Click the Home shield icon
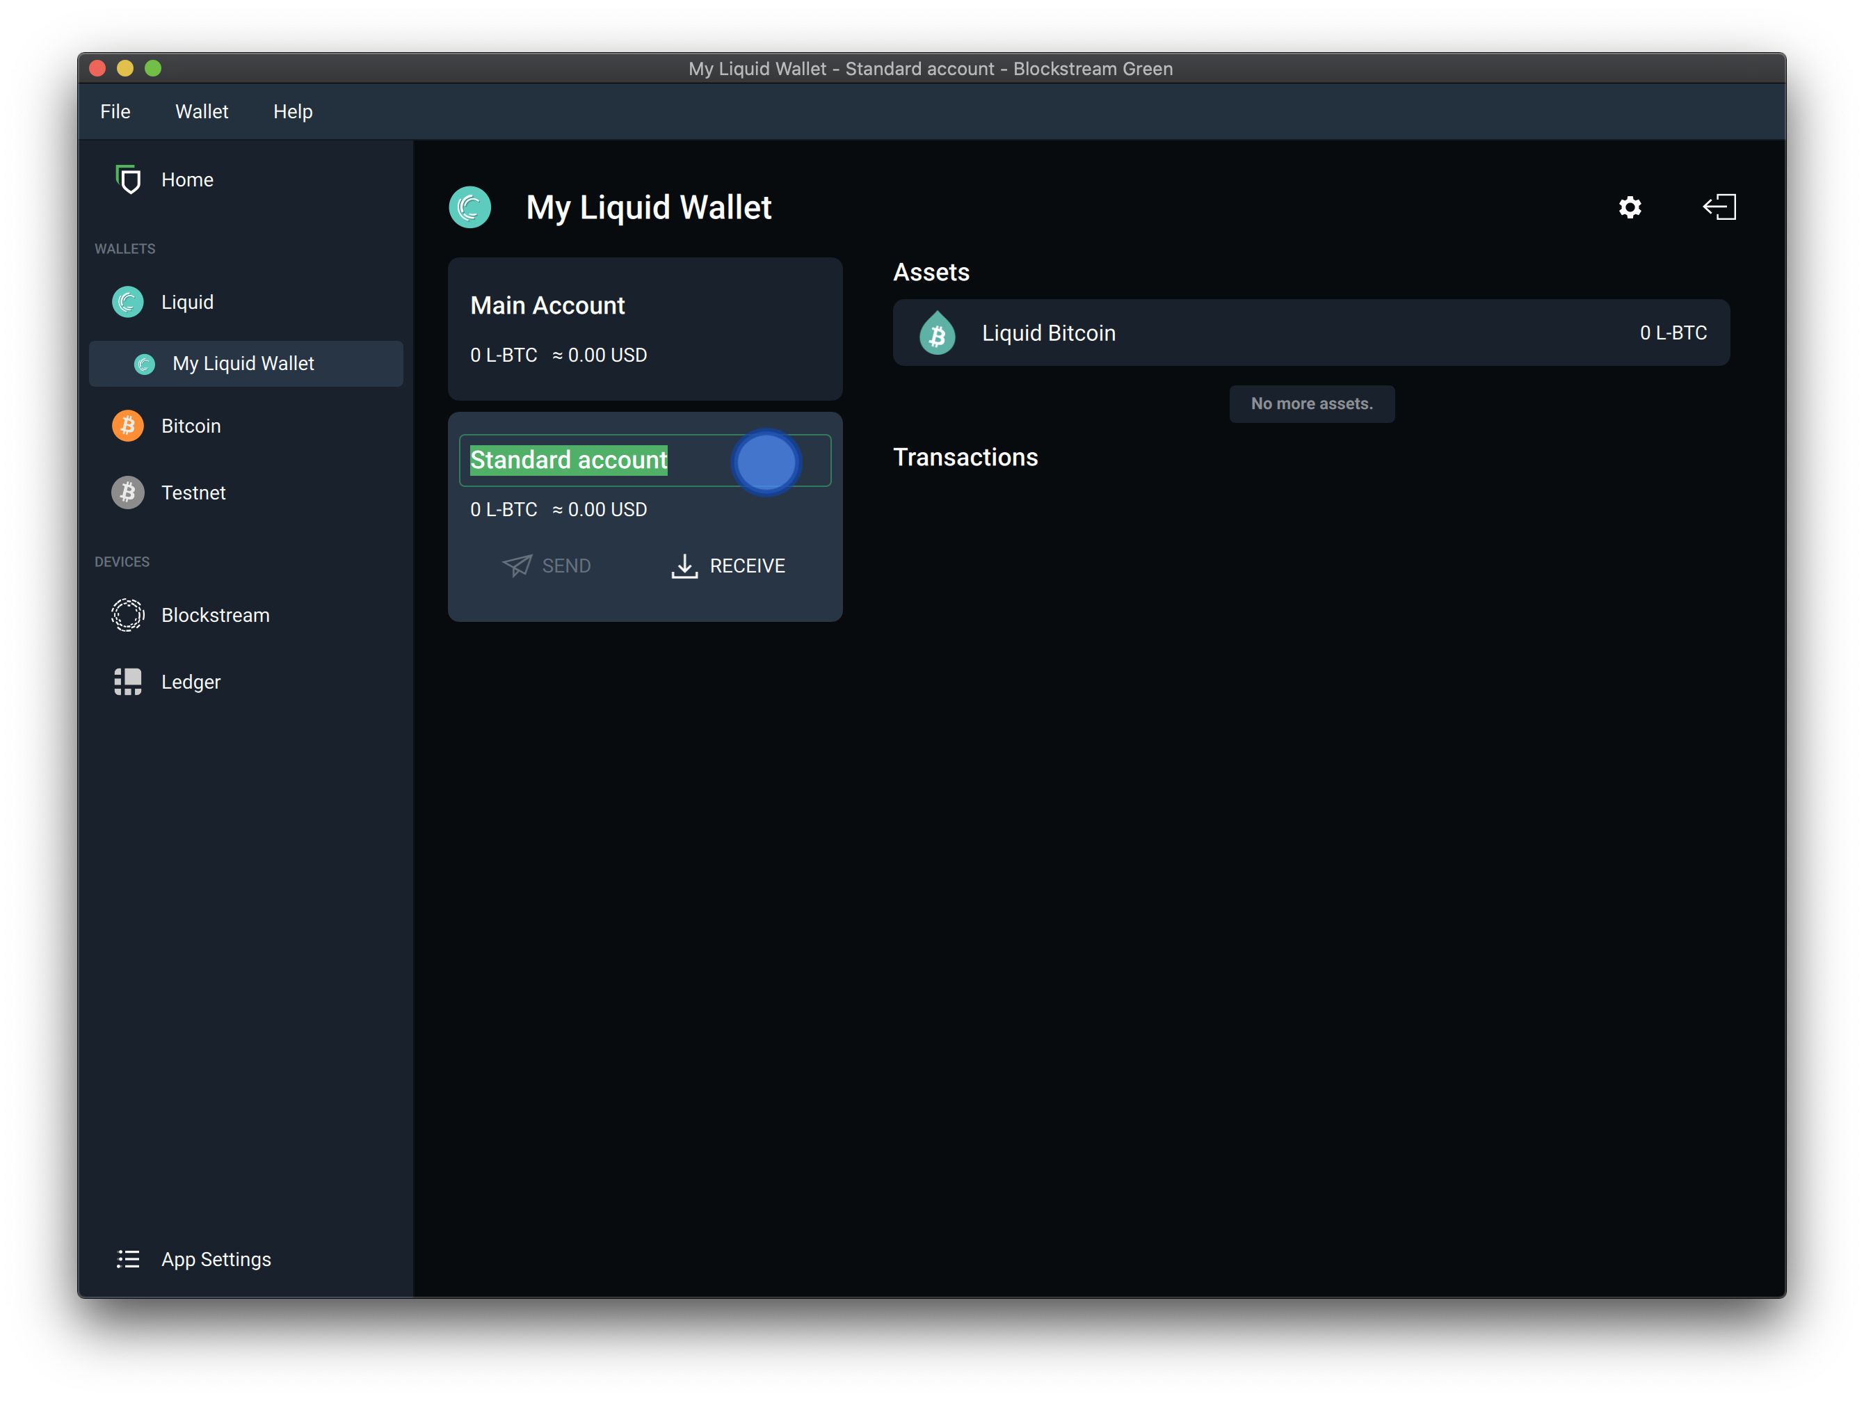The width and height of the screenshot is (1864, 1401). click(128, 179)
